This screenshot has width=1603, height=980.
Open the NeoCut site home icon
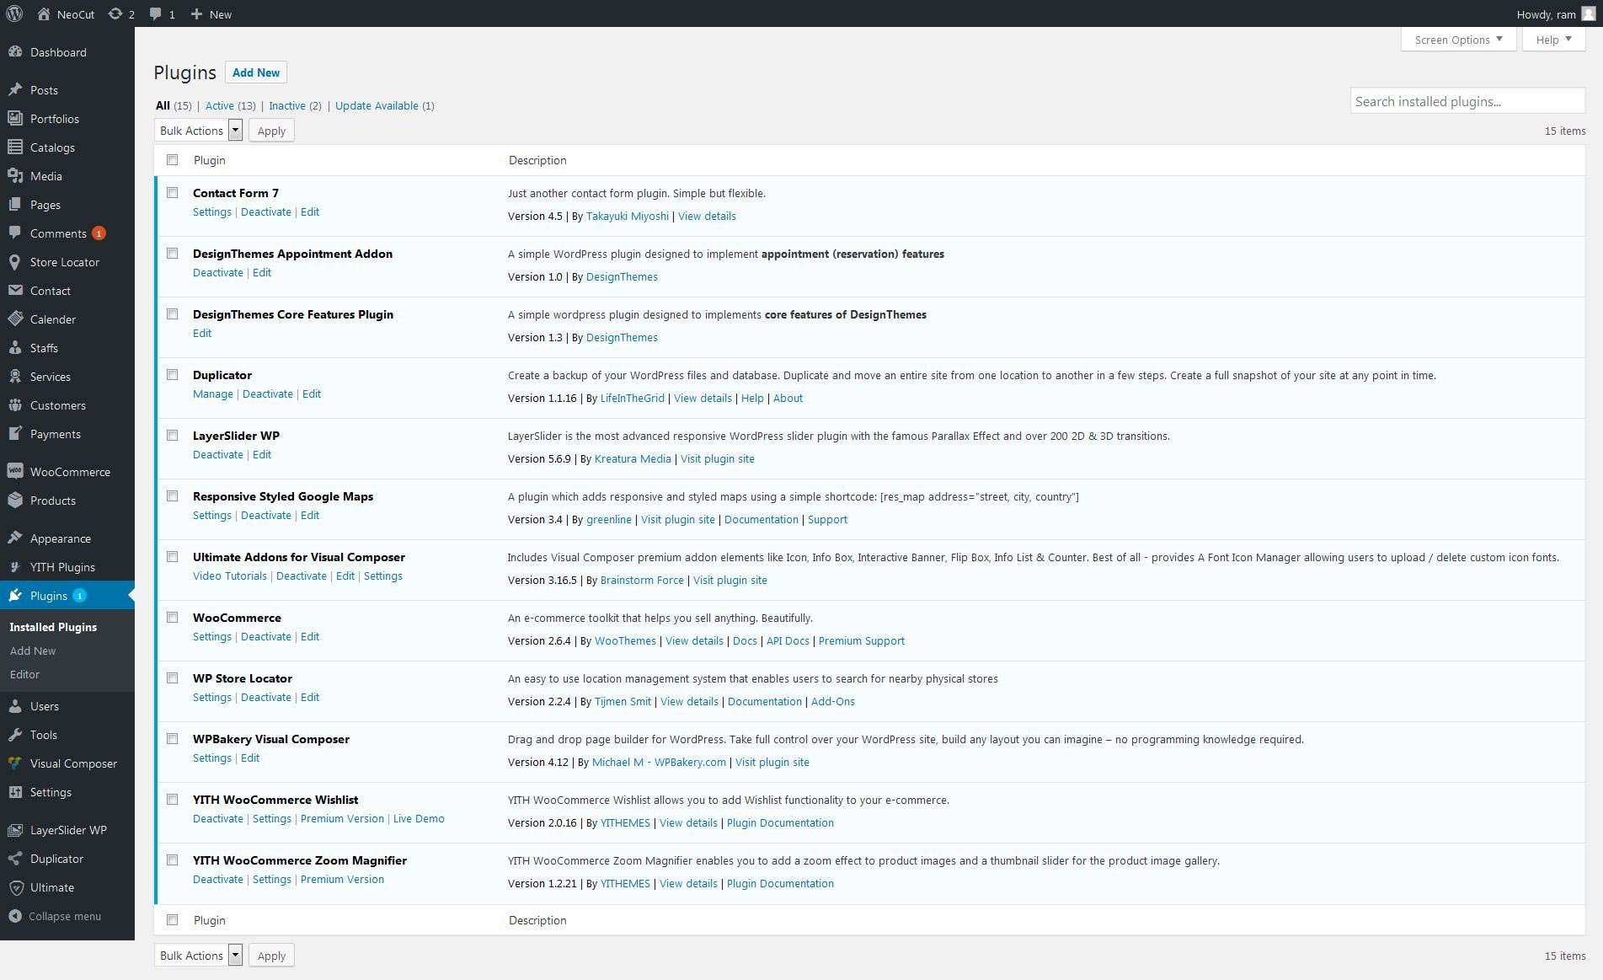pyautogui.click(x=44, y=13)
